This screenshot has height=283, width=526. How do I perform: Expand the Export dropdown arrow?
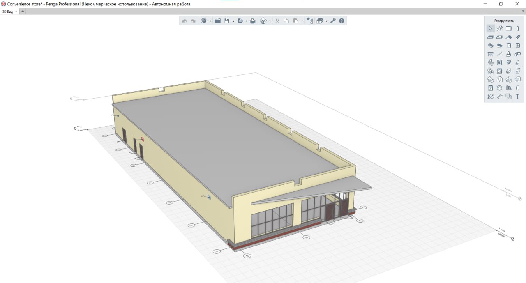(x=247, y=21)
